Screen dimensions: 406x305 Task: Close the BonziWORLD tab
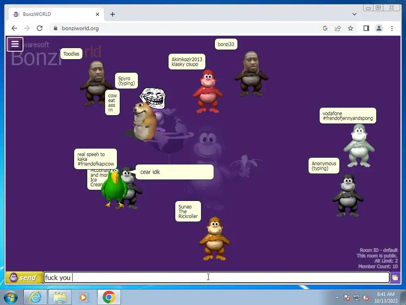[98, 14]
